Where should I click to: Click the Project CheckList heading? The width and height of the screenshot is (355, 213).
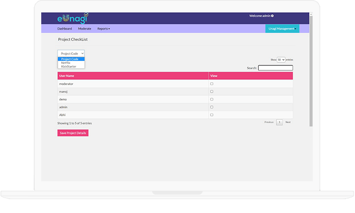(72, 39)
